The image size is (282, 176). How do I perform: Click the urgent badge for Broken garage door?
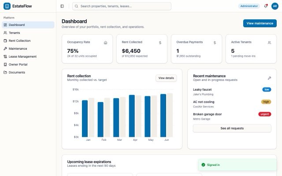(x=265, y=114)
